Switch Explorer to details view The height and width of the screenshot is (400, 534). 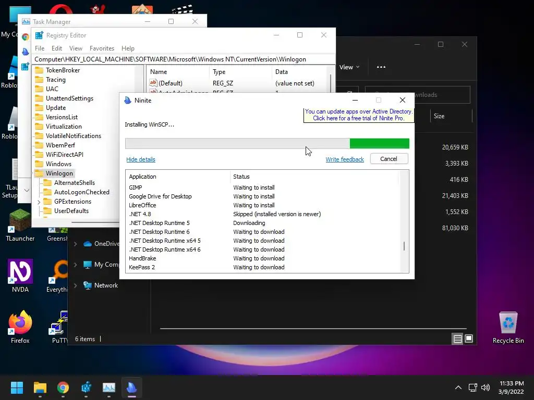(458, 339)
